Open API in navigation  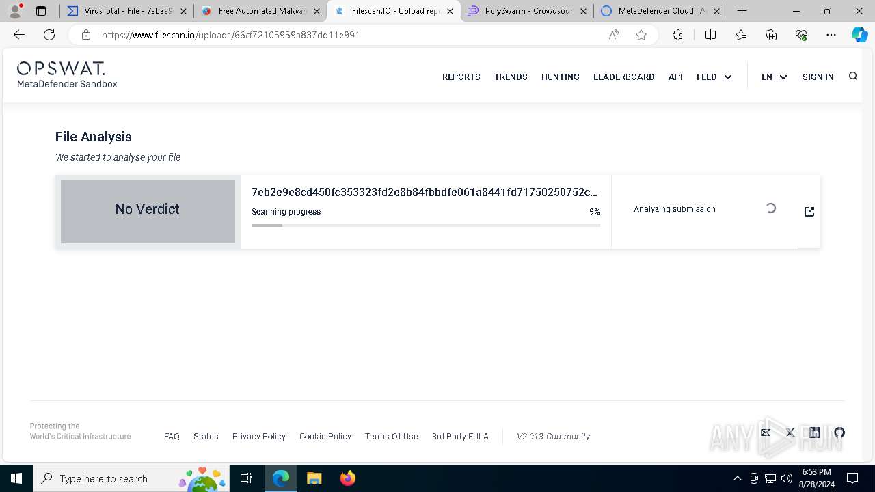pos(675,77)
